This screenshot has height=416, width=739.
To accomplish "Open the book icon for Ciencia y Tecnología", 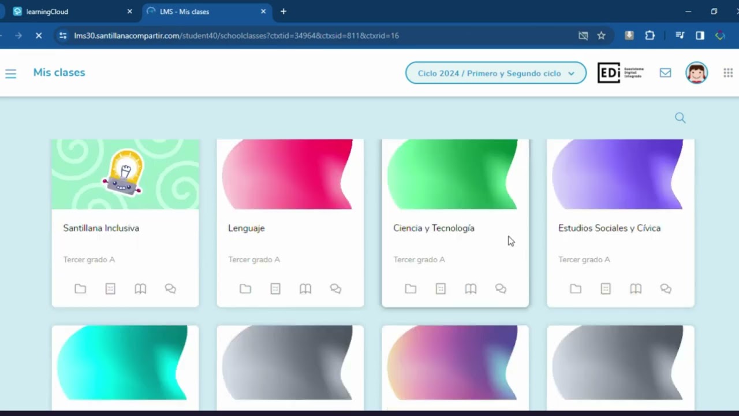I will point(471,288).
